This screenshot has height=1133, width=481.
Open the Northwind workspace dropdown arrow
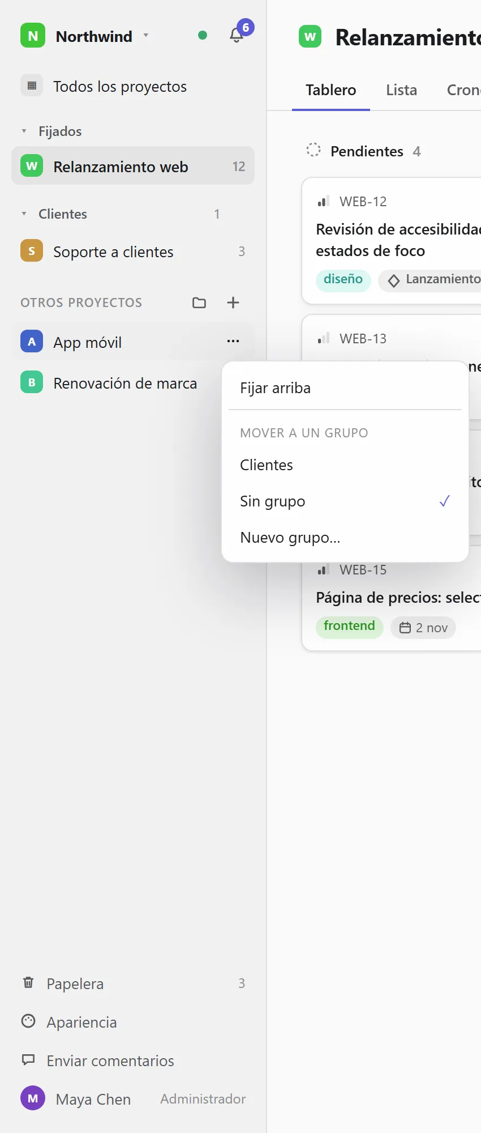tap(146, 35)
